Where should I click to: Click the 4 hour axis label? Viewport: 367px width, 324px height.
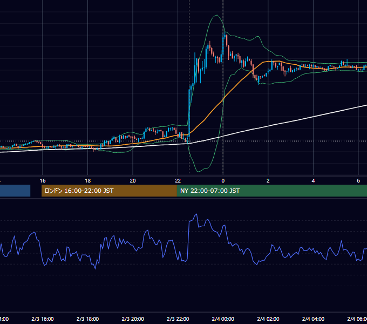313,181
